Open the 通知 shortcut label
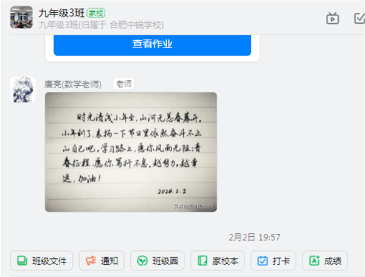 click(x=109, y=261)
